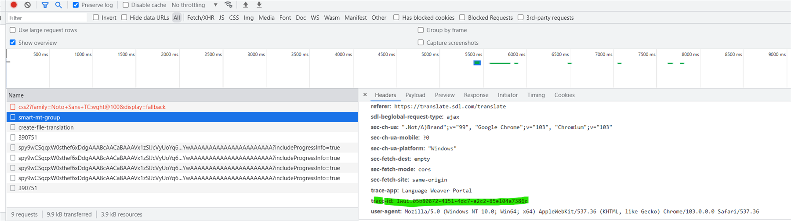Enable Hide data URLs checkbox
This screenshot has height=221, width=791.
pos(124,17)
